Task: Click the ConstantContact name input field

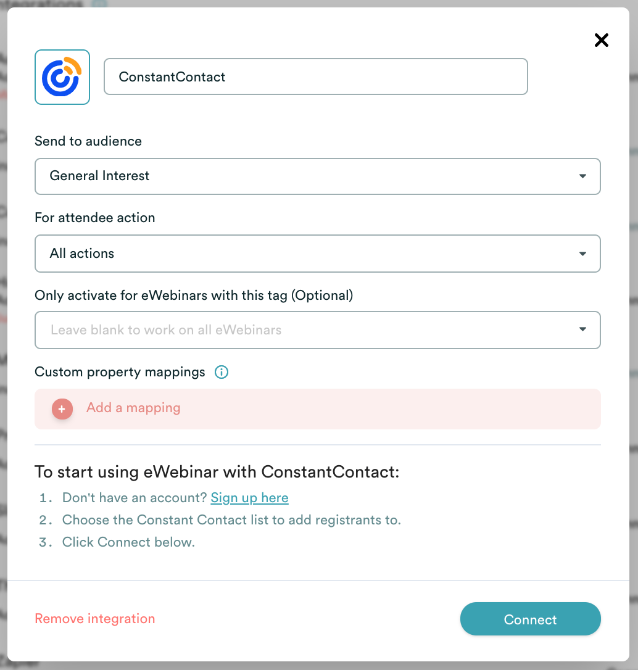Action: [316, 77]
